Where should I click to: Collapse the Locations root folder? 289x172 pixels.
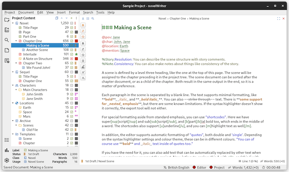coord(13,103)
